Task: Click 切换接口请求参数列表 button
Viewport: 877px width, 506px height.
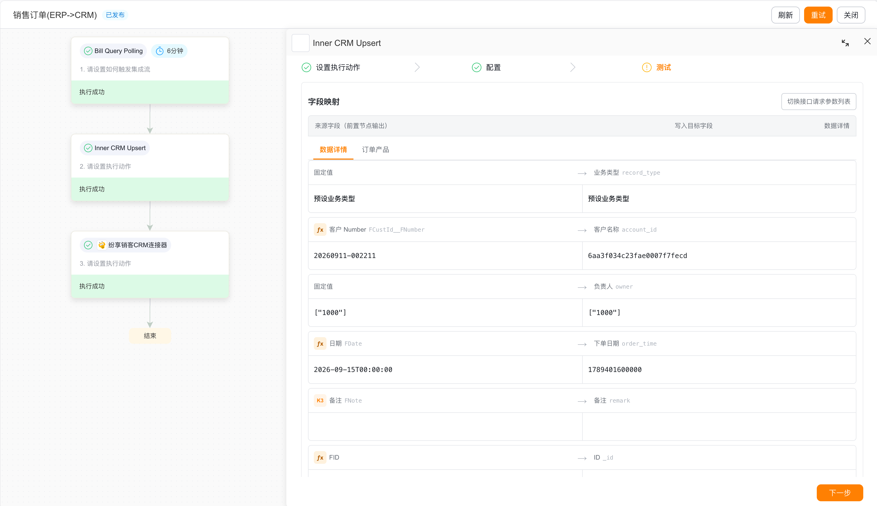Action: coord(819,102)
